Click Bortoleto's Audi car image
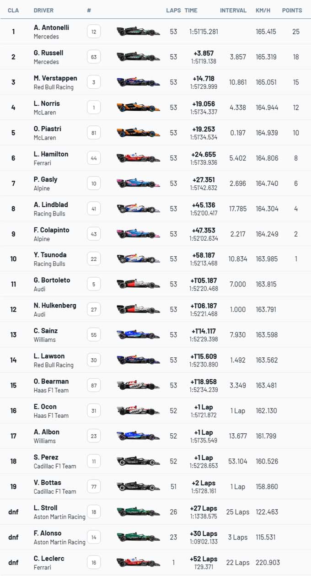311x576 pixels. tap(139, 285)
